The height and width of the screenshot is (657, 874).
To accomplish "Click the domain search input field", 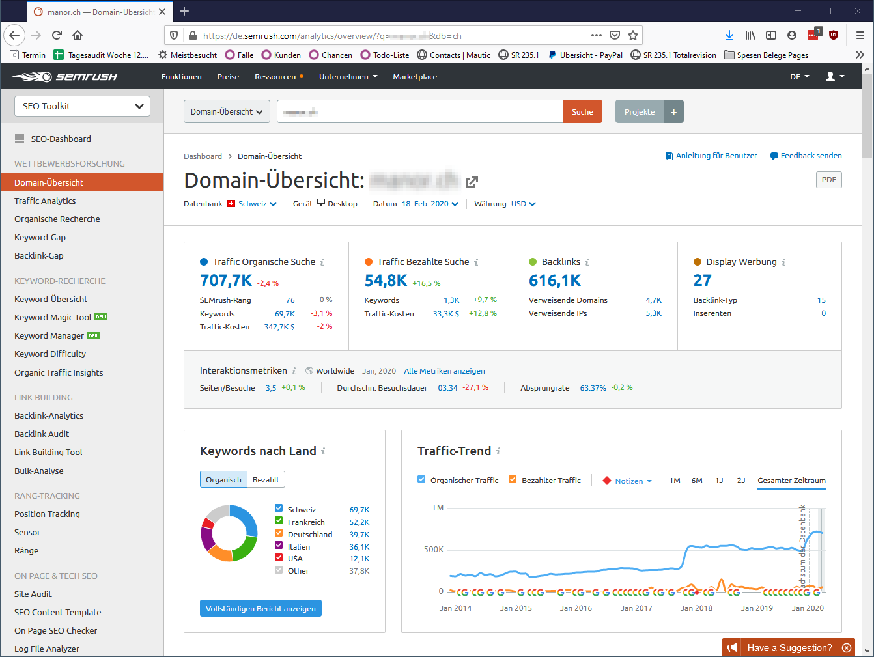I will 420,112.
